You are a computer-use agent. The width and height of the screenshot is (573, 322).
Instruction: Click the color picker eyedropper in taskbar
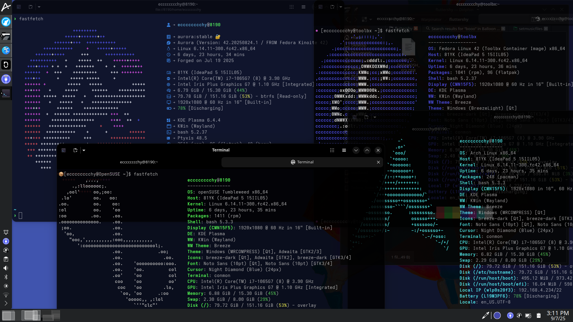pos(486,315)
